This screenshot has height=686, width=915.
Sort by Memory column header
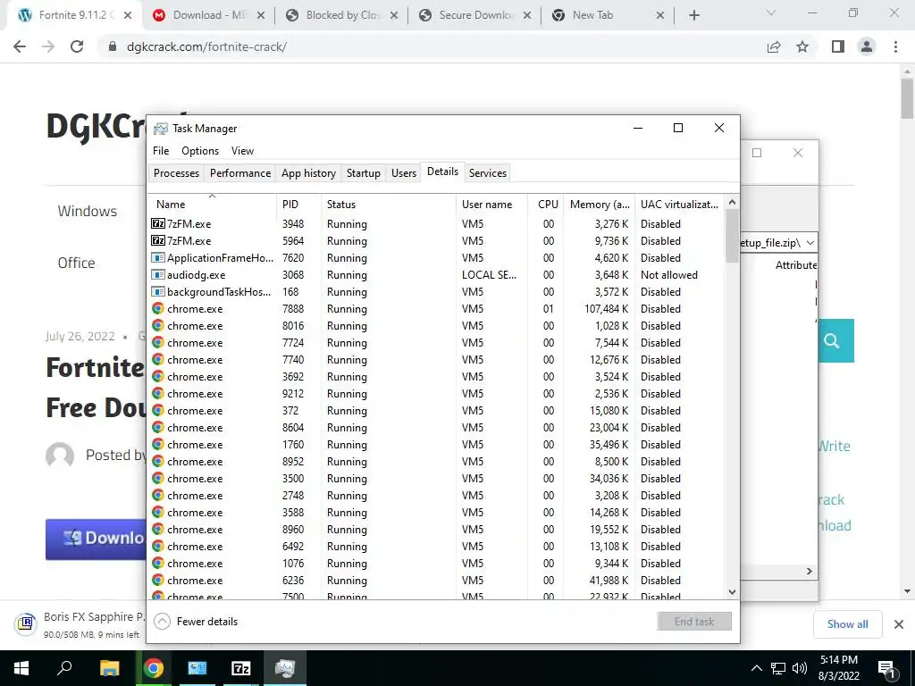(600, 205)
